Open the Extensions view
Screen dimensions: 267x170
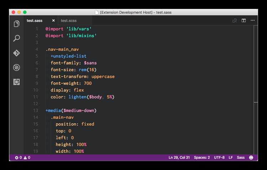(x=16, y=82)
